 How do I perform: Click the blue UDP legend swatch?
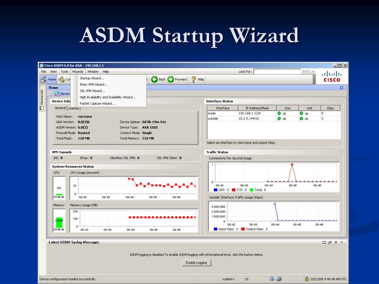pyautogui.click(x=216, y=190)
